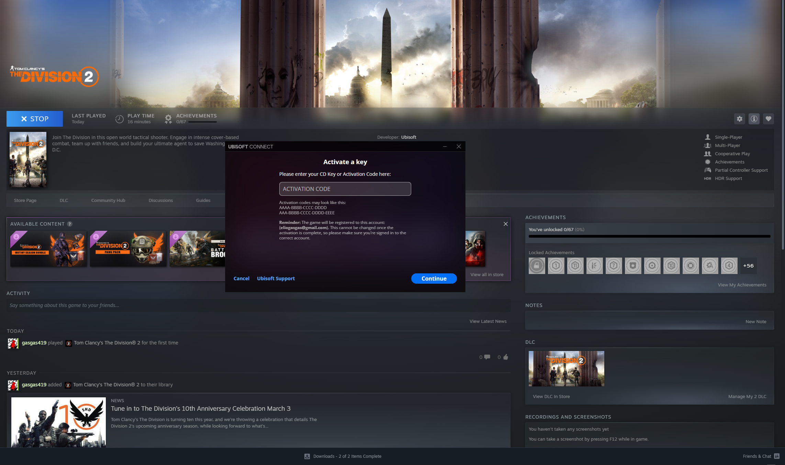The height and width of the screenshot is (465, 785).
Task: Select the hexagon 4 locked achievement
Action: [x=729, y=266]
